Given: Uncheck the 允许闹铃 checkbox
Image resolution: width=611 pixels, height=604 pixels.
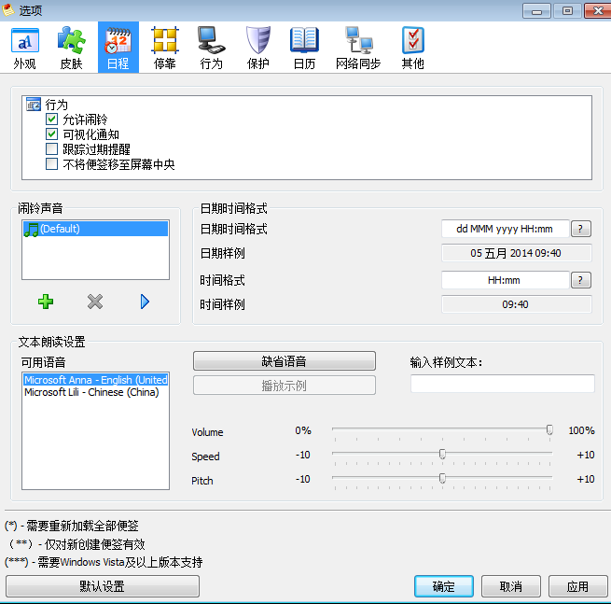Looking at the screenshot, I should click(52, 119).
